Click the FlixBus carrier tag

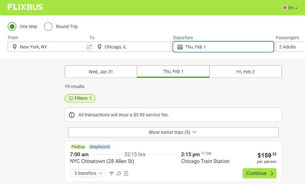78,147
